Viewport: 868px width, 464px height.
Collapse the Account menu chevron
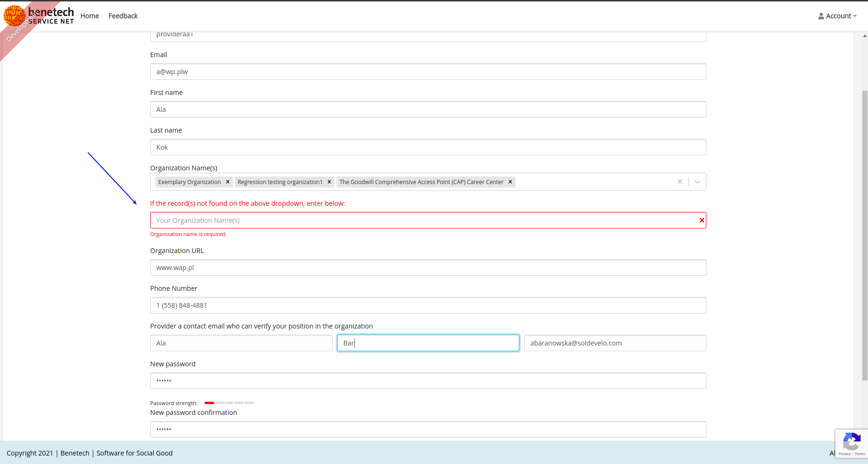tap(854, 16)
